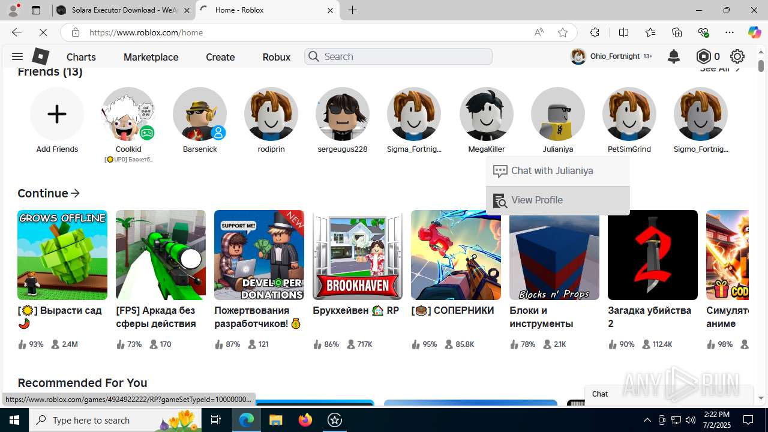Viewport: 768px width, 432px height.
Task: Open sergeugus228 friend avatar
Action: pos(343,114)
